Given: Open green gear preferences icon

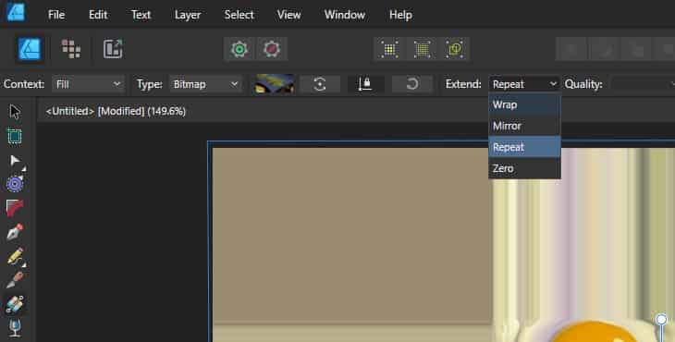Looking at the screenshot, I should tap(239, 49).
